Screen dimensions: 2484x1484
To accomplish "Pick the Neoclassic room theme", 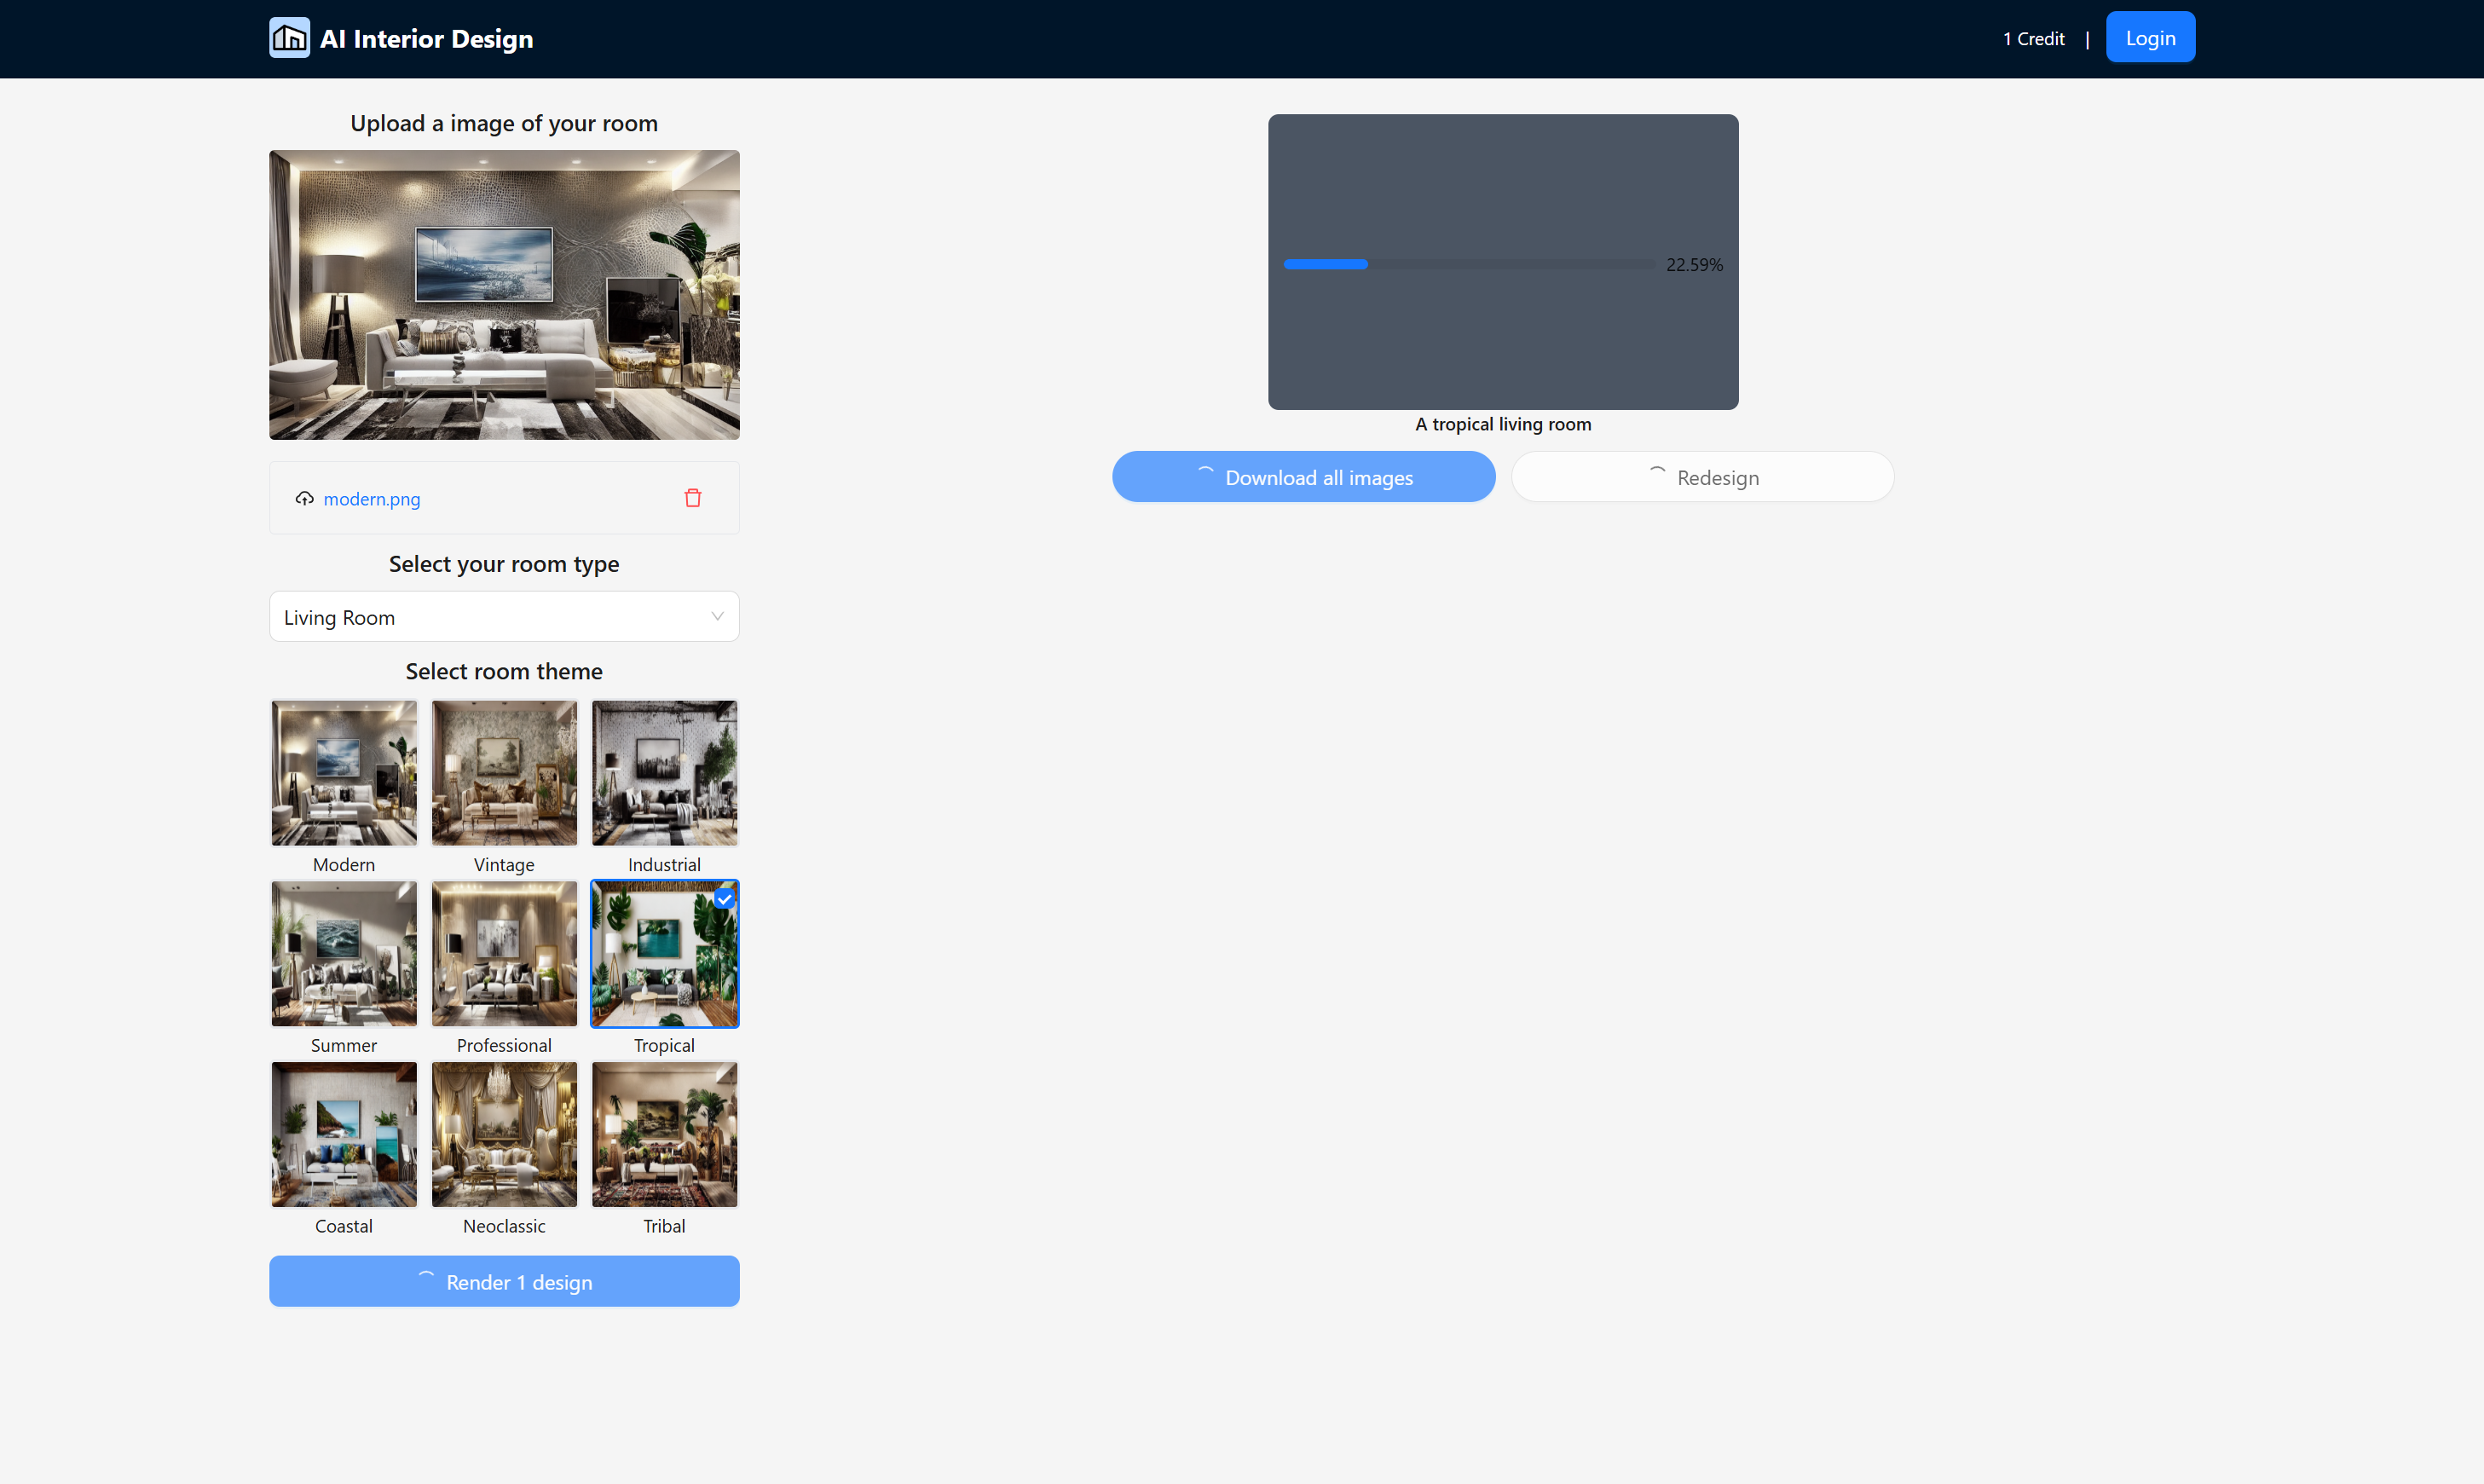I will pyautogui.click(x=504, y=1134).
